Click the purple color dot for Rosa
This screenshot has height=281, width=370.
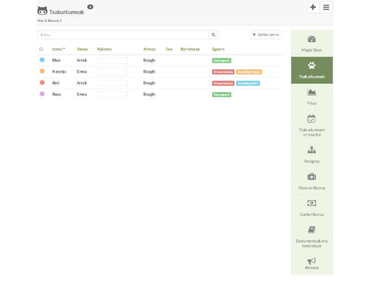[x=42, y=94]
